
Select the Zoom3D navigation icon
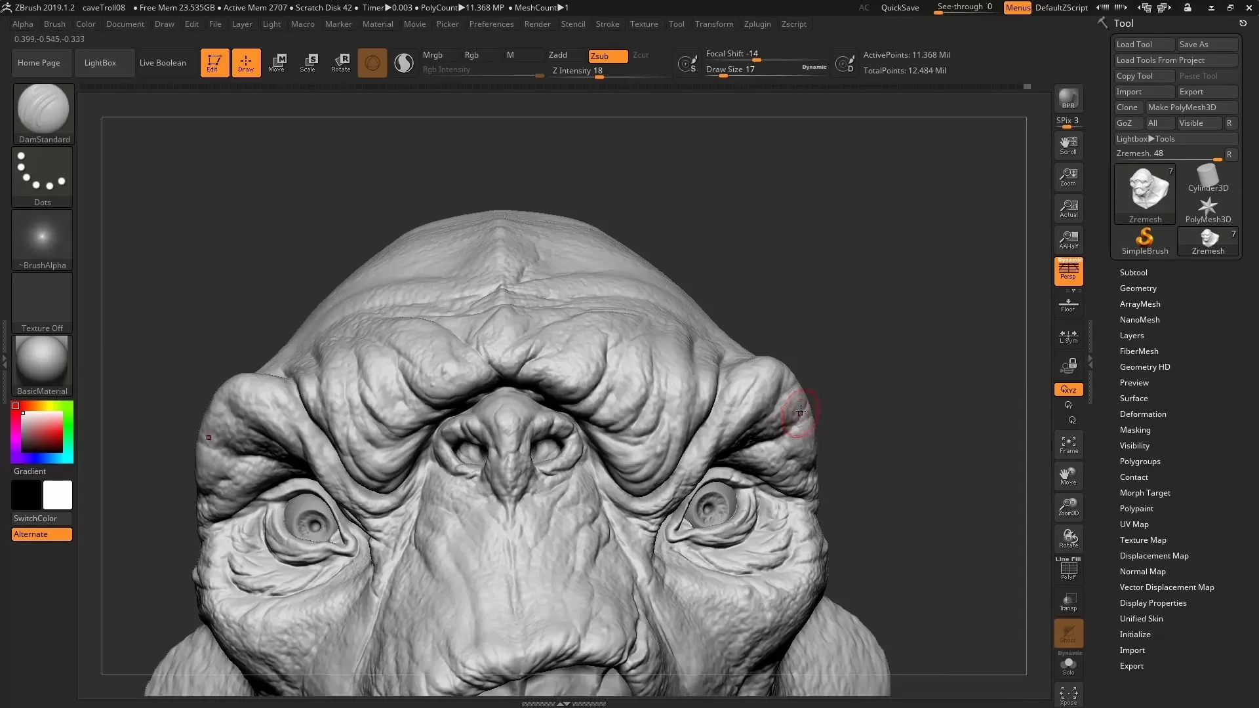click(1068, 507)
